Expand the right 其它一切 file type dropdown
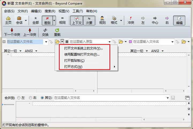 tap(147, 51)
